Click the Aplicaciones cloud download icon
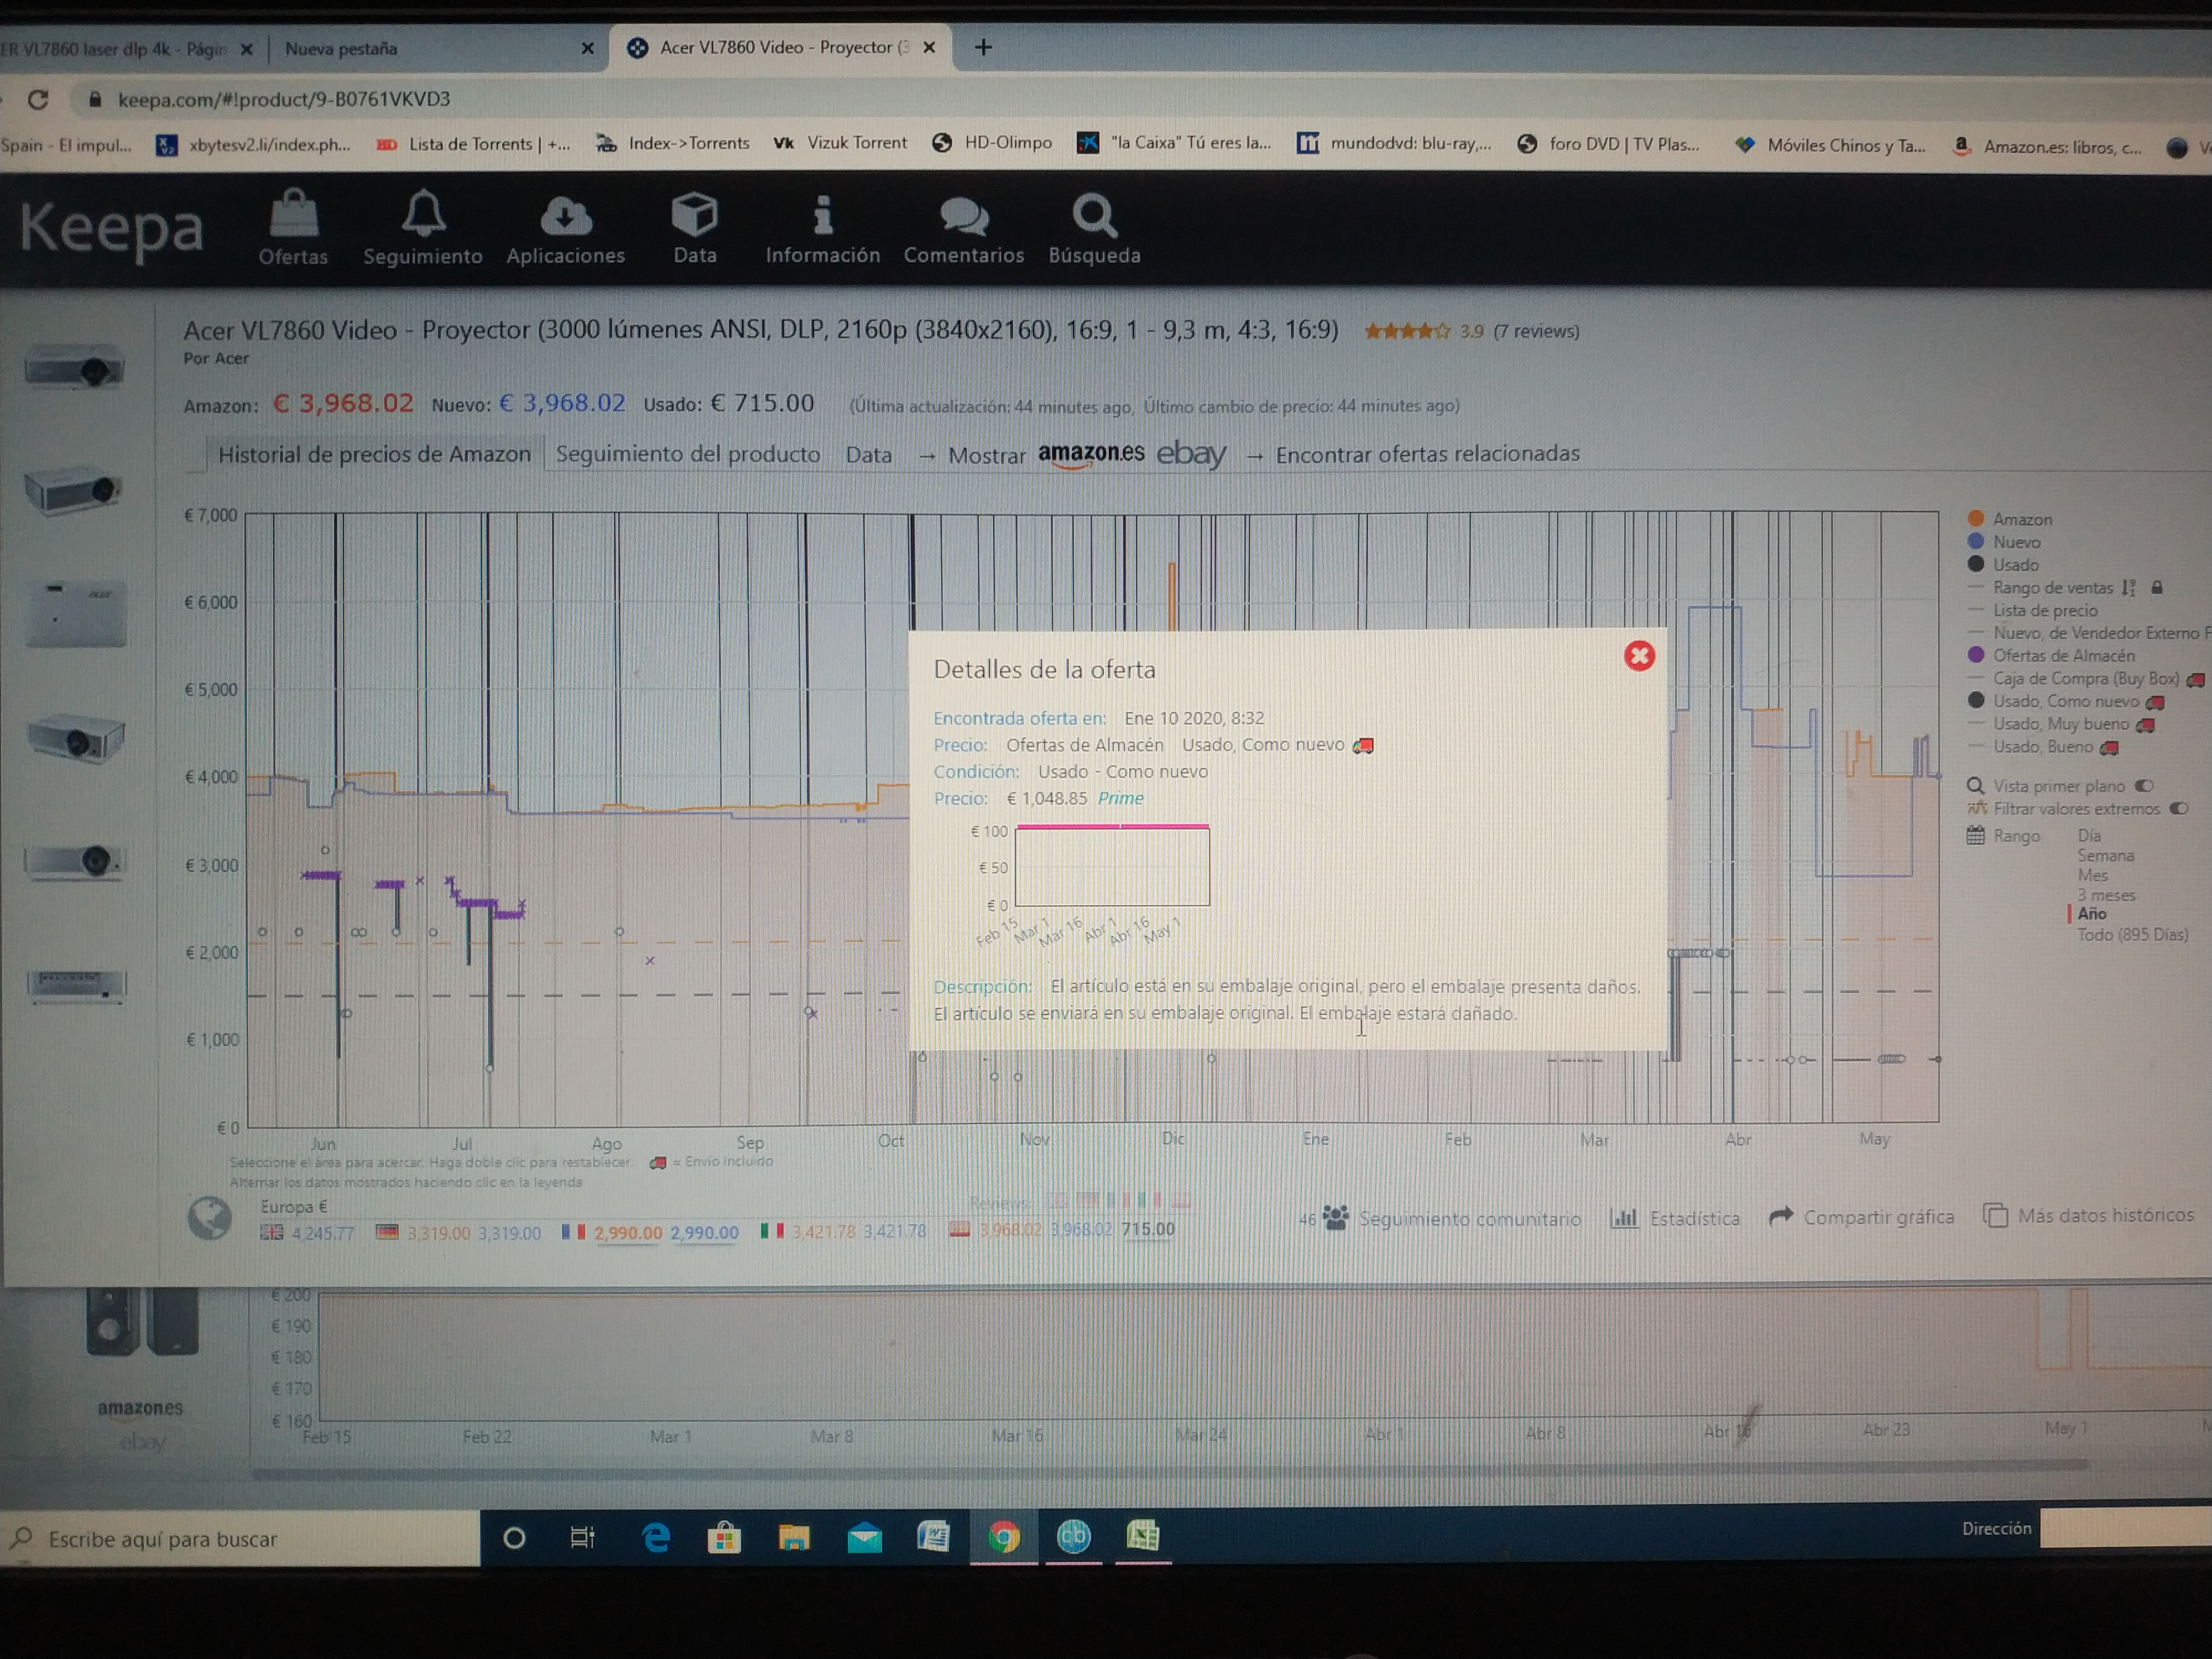The width and height of the screenshot is (2212, 1659). pos(566,217)
